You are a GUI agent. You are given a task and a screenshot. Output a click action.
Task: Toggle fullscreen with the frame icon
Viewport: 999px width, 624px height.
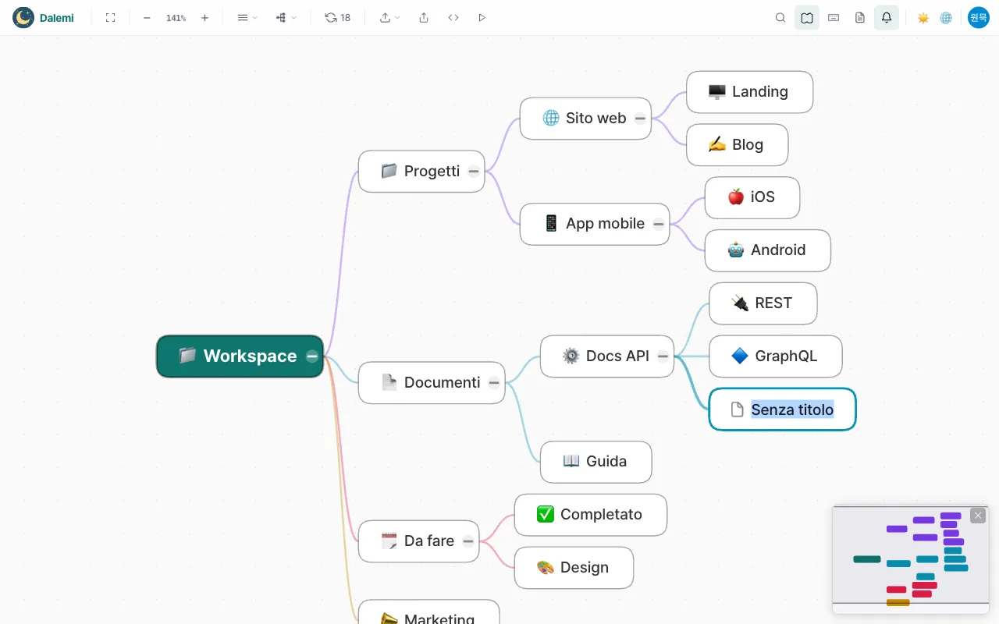tap(110, 17)
